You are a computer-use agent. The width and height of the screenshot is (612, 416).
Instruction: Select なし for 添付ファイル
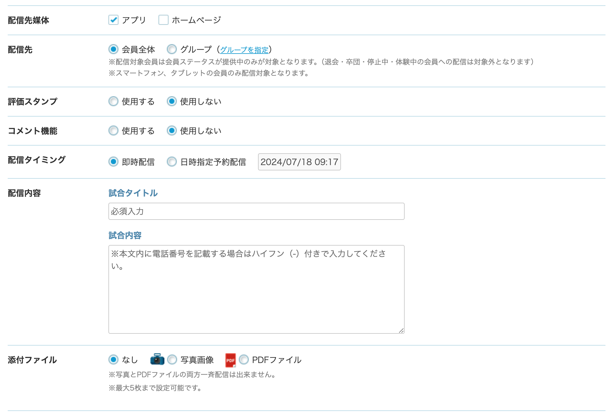[113, 360]
